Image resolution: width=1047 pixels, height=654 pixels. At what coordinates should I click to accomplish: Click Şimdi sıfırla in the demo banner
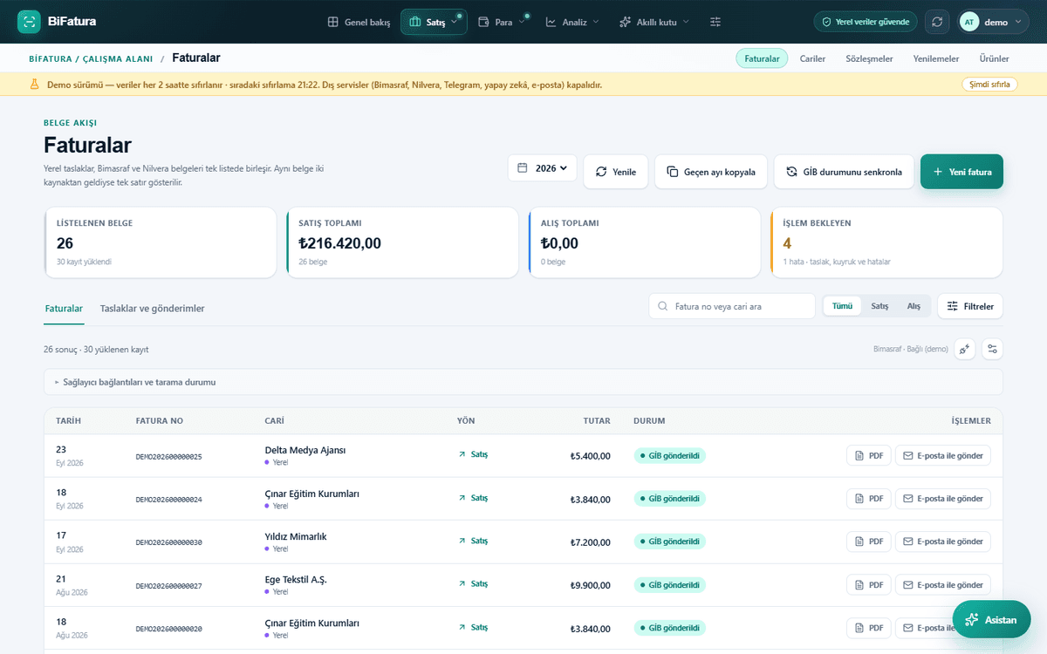[989, 85]
